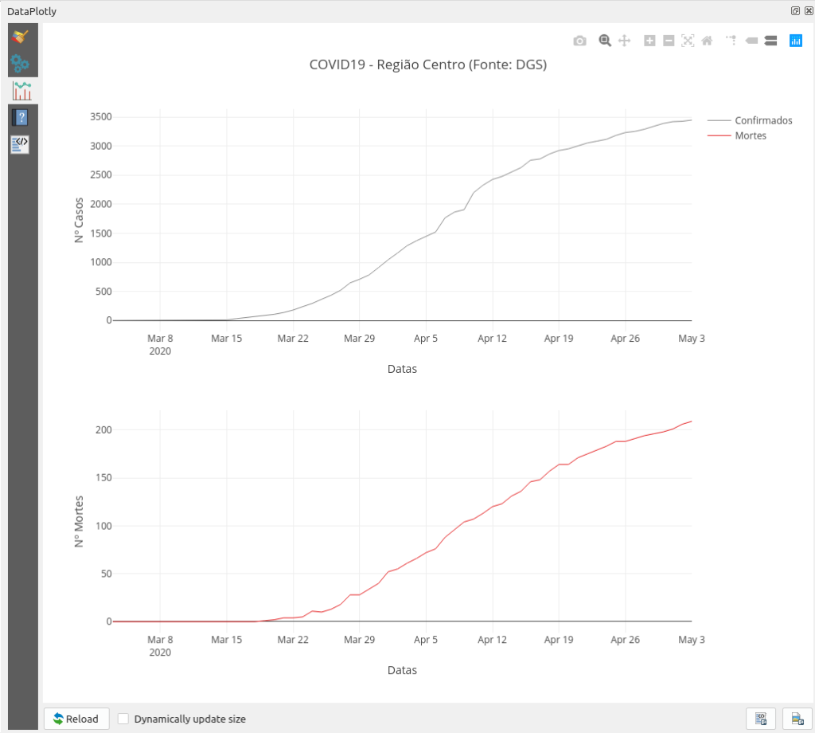Click the Reload button

[76, 719]
